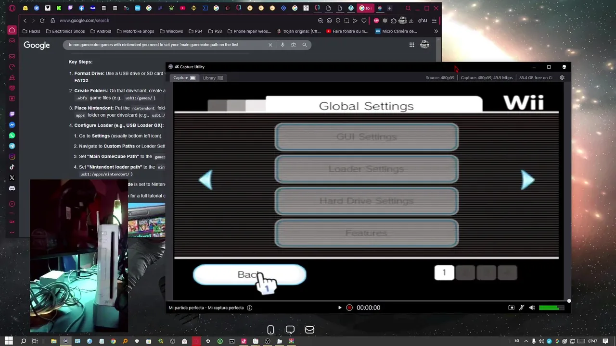616x346 pixels.
Task: Open the Phone repair webs bookmarks folder
Action: (x=249, y=31)
